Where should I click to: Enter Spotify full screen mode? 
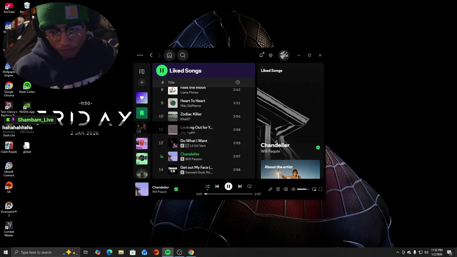(320, 189)
